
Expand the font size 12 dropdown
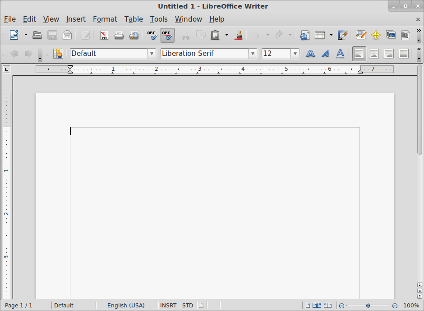tap(295, 54)
